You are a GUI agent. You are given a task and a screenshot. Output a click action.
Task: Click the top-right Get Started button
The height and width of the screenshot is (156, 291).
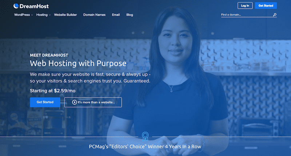click(266, 5)
